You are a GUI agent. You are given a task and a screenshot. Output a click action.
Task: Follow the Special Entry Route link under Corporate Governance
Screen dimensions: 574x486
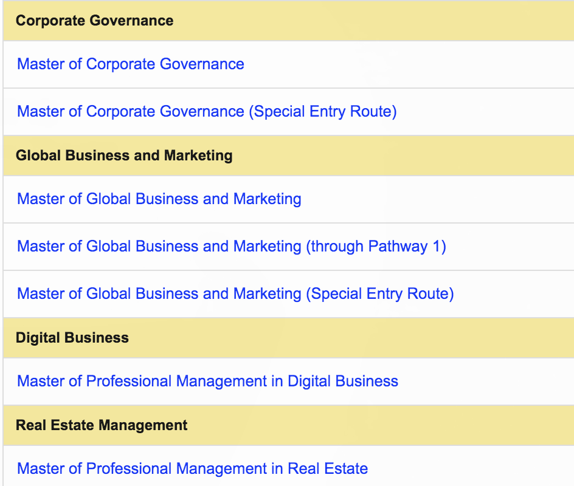(207, 112)
